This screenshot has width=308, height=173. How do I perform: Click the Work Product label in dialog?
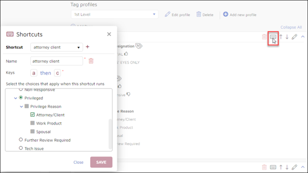(x=49, y=123)
